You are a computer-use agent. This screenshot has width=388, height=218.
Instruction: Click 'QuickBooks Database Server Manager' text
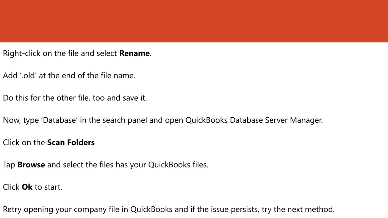[x=254, y=120]
